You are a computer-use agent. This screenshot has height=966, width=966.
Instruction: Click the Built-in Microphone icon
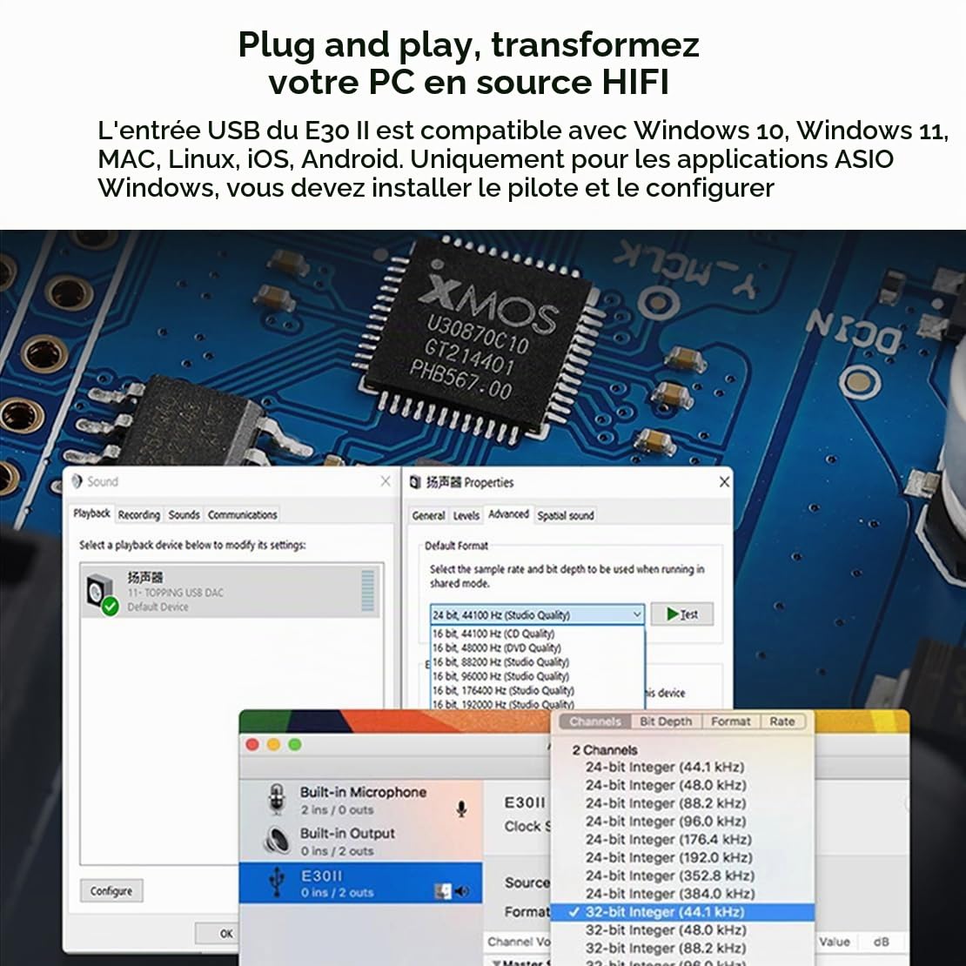[278, 799]
